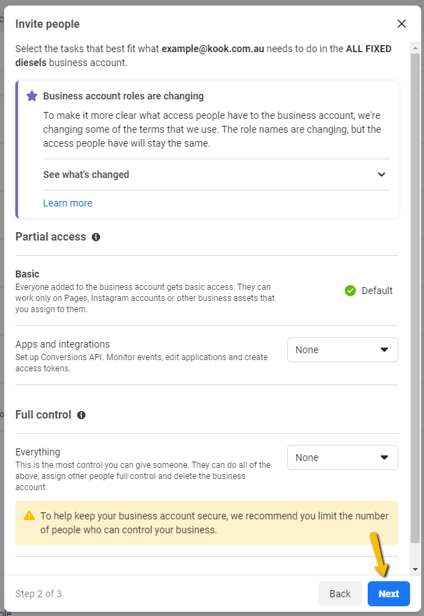Click the Full control info icon

(81, 415)
